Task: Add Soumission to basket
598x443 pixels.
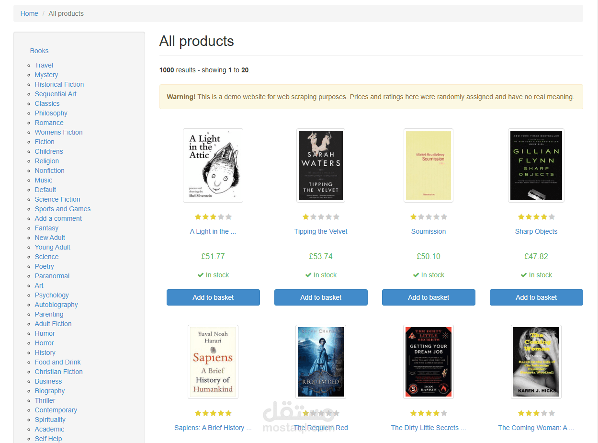Action: tap(429, 297)
